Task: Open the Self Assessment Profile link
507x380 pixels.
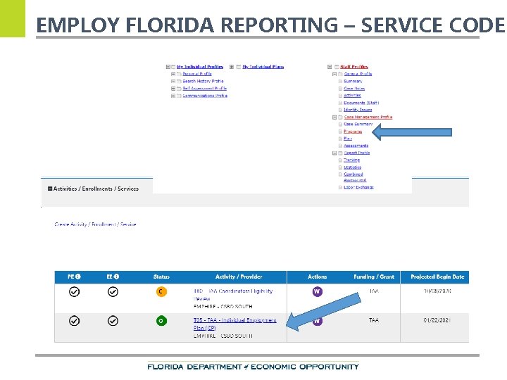Action: [x=205, y=89]
